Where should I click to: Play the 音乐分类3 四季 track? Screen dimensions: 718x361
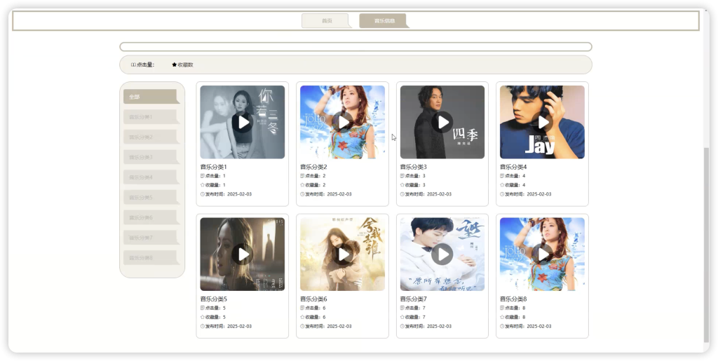[x=442, y=122]
